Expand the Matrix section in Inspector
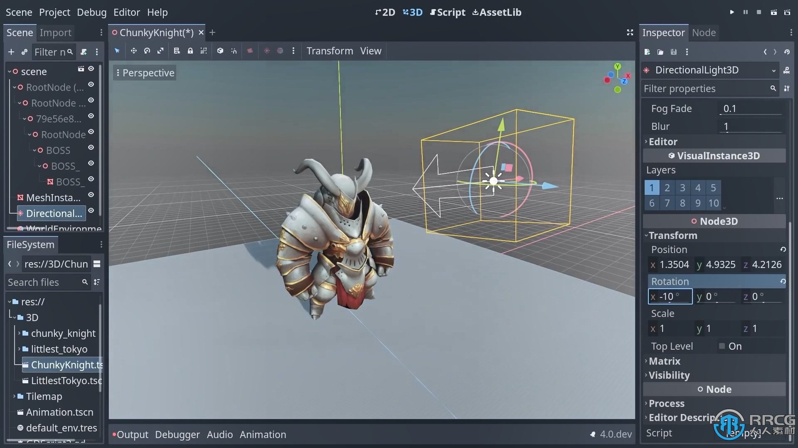This screenshot has width=798, height=448. [x=664, y=360]
